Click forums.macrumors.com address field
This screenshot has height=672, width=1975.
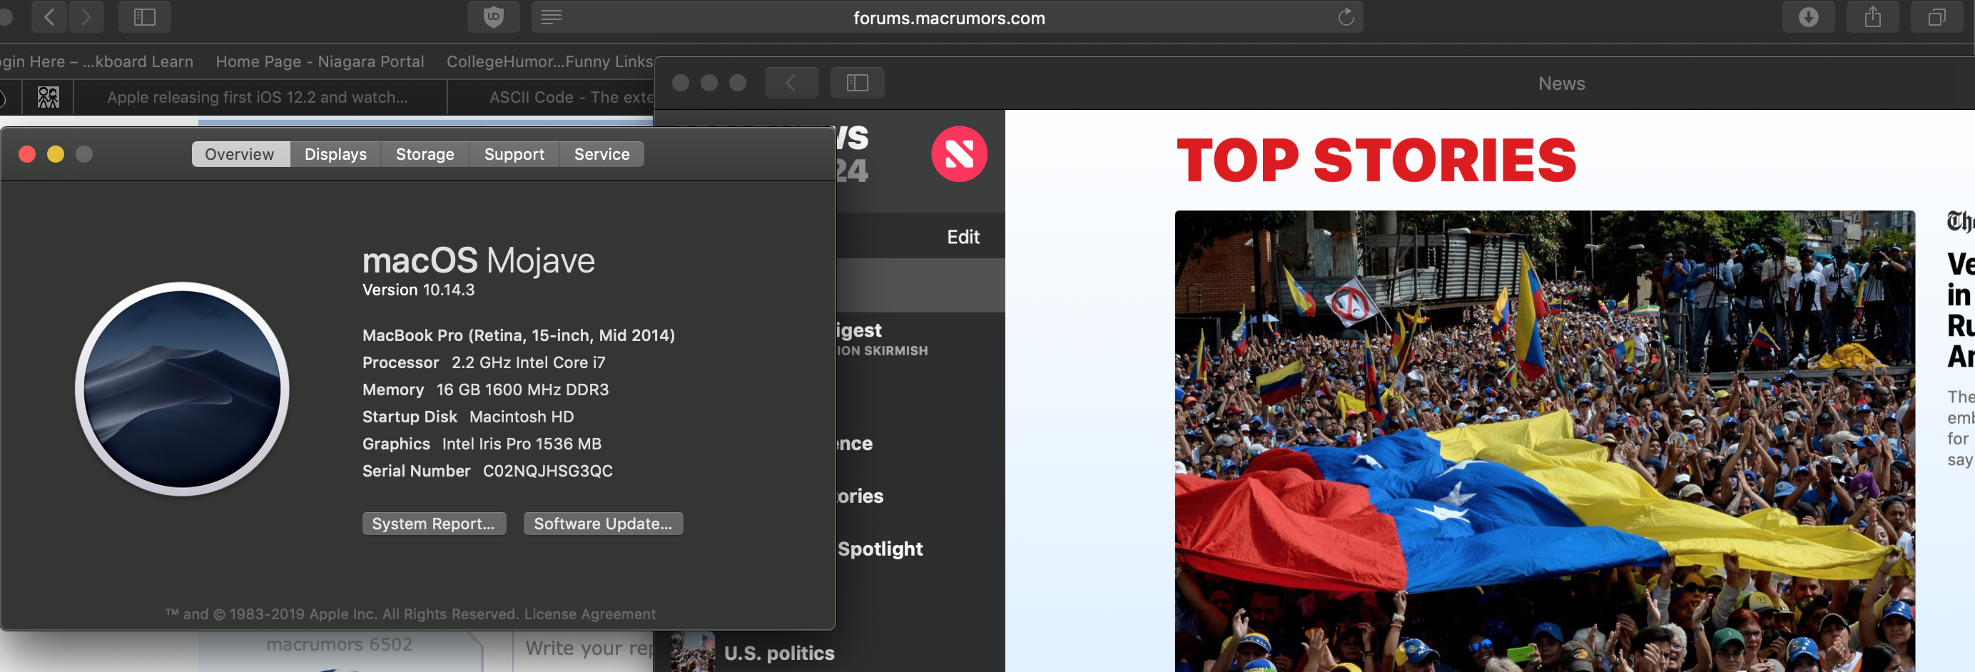click(948, 17)
